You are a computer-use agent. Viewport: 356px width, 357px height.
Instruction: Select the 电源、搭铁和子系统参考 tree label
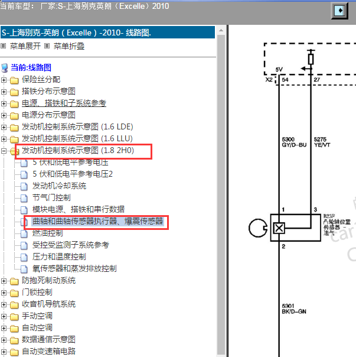tap(64, 103)
